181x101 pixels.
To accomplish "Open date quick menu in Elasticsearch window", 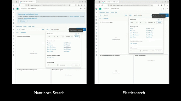I will pos(131,15).
